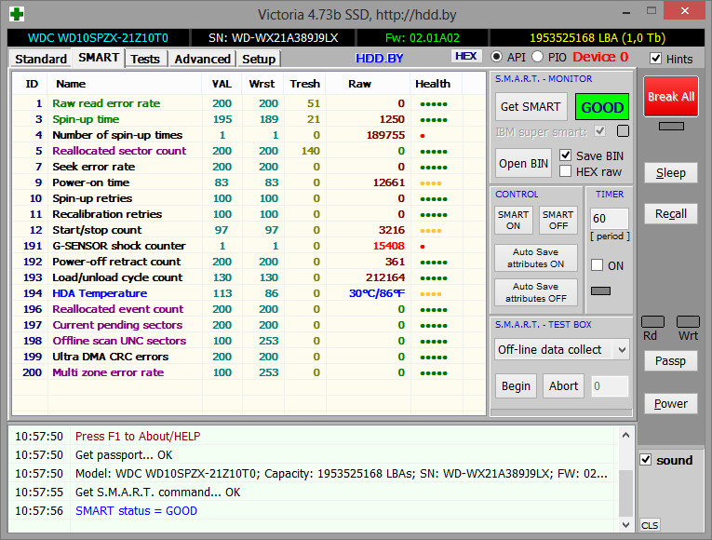This screenshot has width=712, height=540.
Task: Open the Off-line data collect dropdown
Action: [562, 350]
